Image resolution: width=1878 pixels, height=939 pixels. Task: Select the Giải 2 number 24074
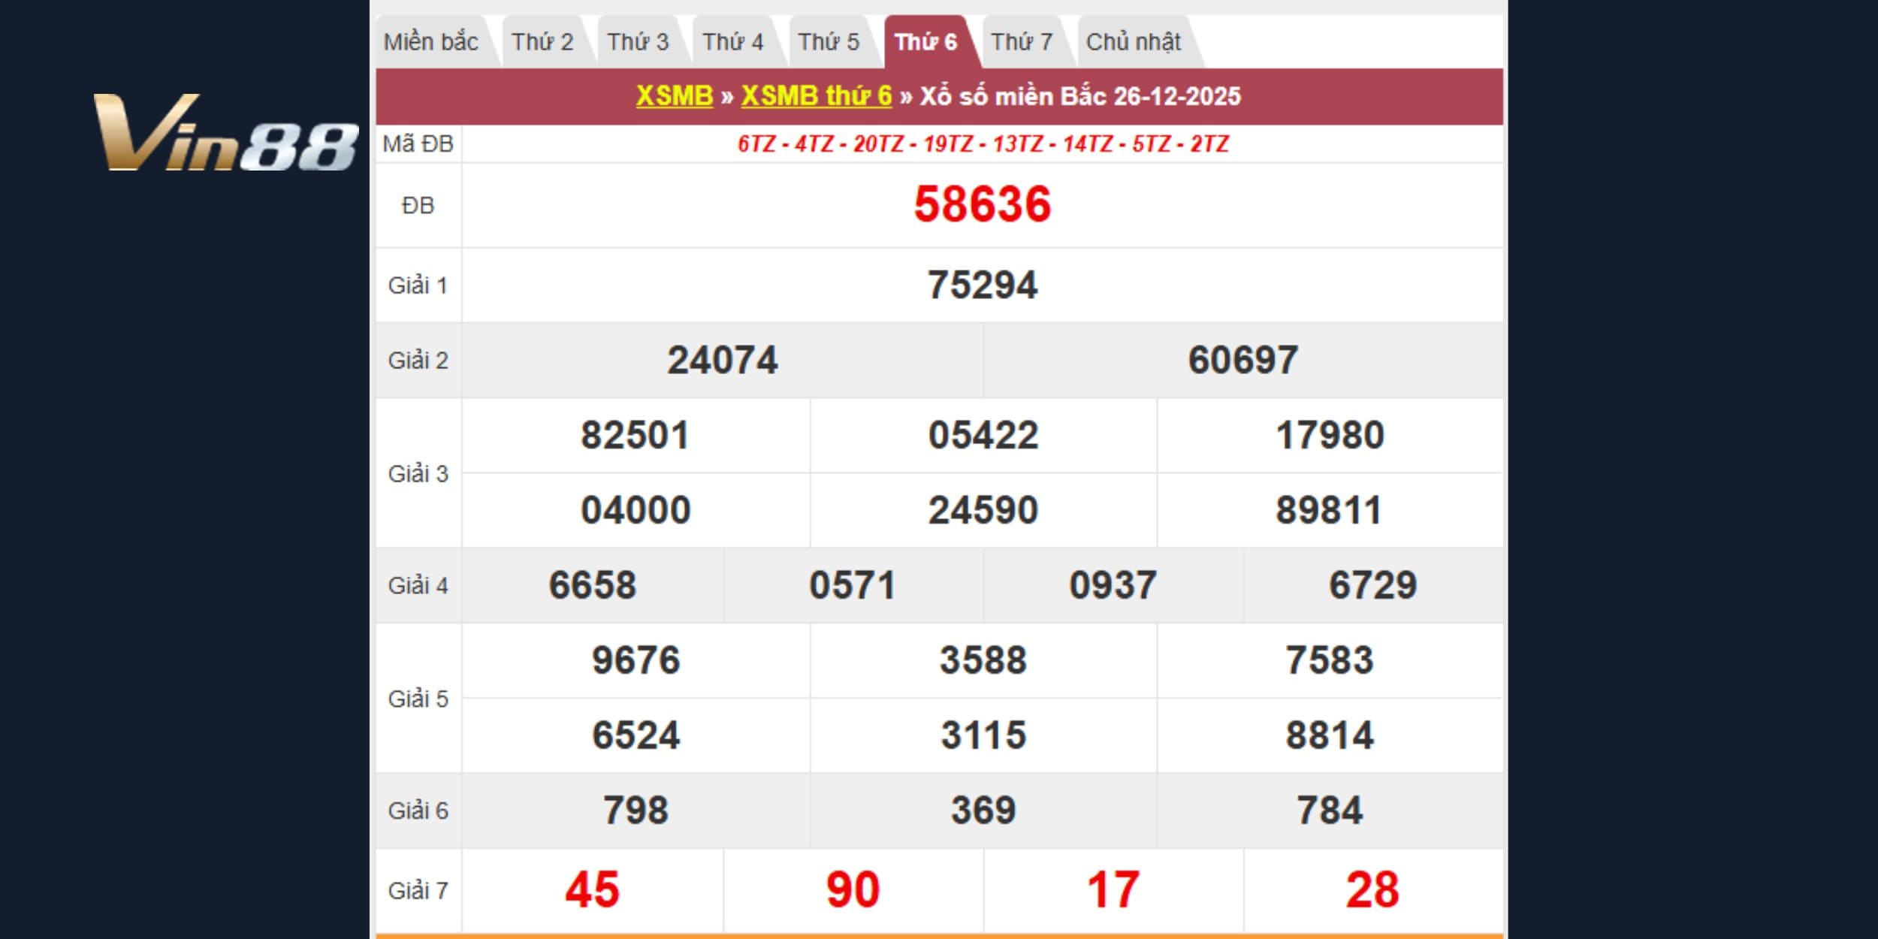click(x=722, y=361)
